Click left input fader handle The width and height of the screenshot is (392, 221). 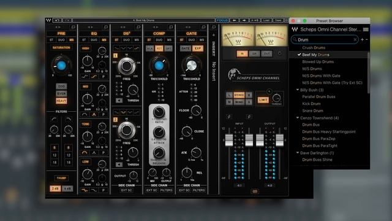[229, 140]
